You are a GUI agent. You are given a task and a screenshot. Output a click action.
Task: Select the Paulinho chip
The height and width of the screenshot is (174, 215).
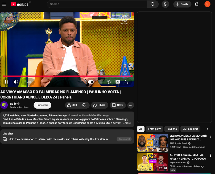[172, 129]
